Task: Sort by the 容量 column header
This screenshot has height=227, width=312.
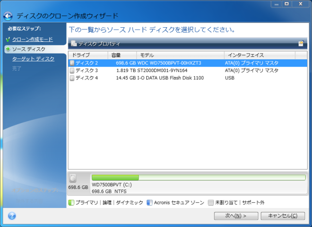Action: [122, 55]
